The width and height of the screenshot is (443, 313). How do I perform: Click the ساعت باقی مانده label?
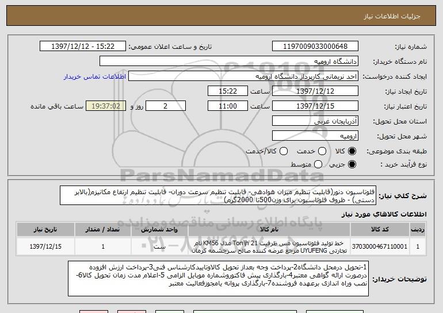pos(57,106)
